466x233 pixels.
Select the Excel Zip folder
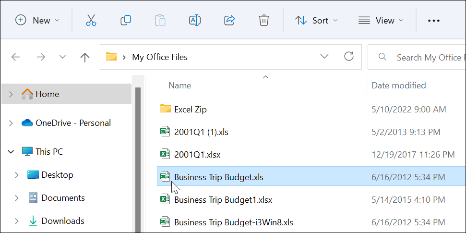[190, 109]
